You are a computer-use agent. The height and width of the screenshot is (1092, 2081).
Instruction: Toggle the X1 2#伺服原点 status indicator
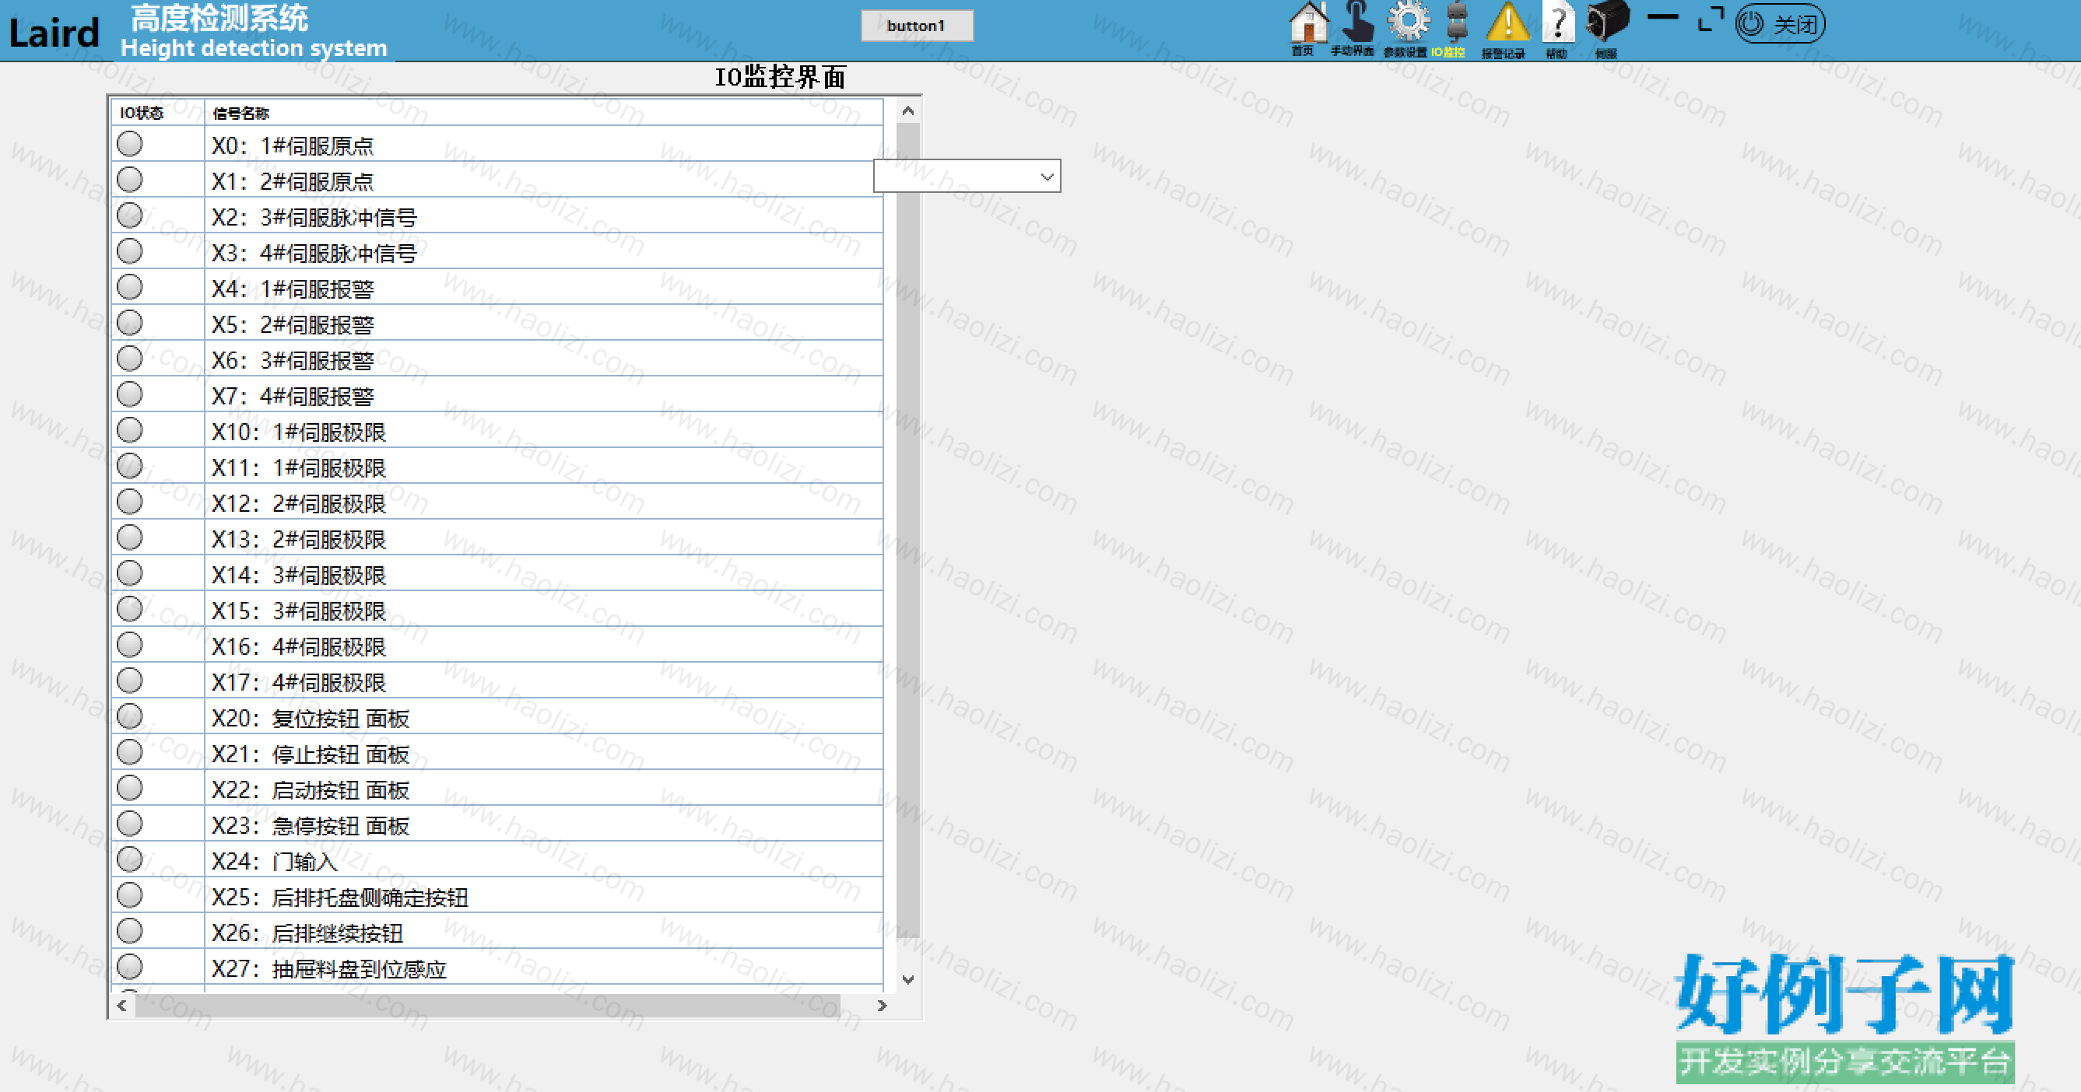(x=129, y=180)
